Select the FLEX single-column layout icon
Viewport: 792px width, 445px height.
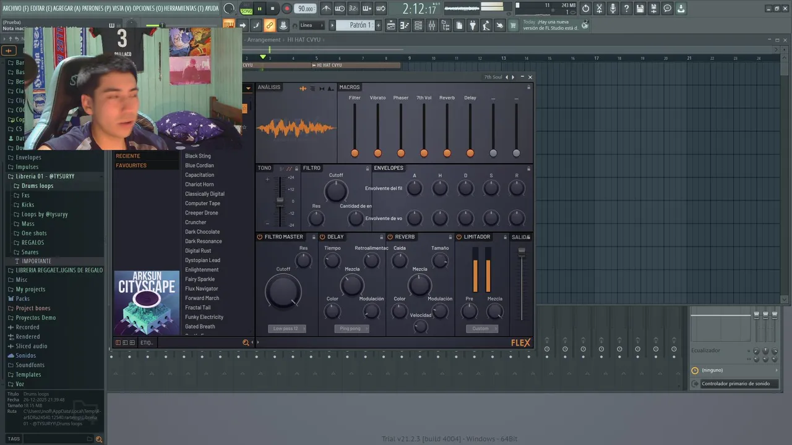click(118, 342)
